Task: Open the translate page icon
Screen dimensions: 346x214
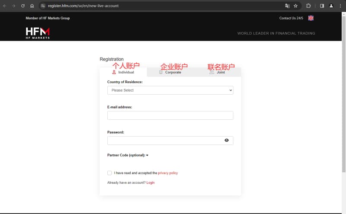Action: [x=287, y=6]
